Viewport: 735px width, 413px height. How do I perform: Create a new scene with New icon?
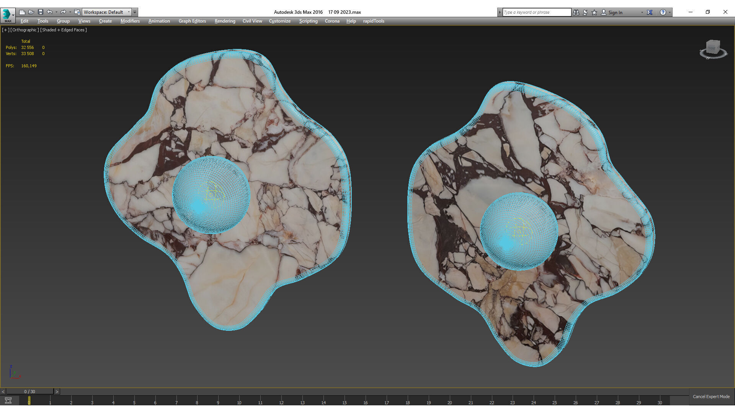22,12
